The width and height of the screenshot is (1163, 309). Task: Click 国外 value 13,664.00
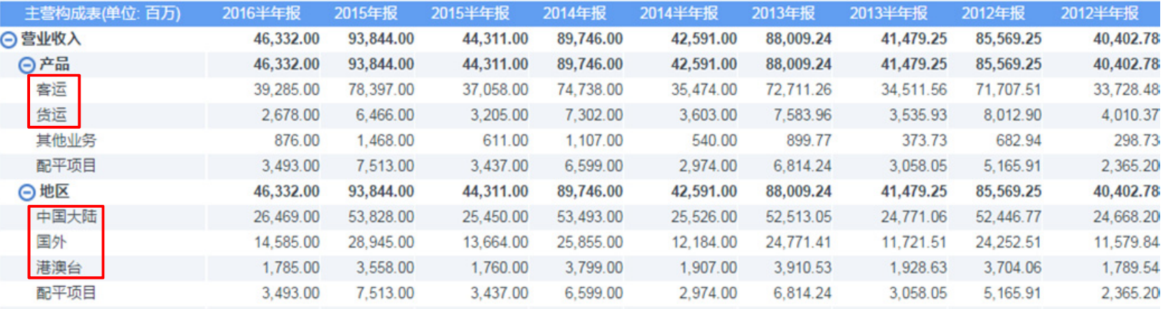coord(495,242)
